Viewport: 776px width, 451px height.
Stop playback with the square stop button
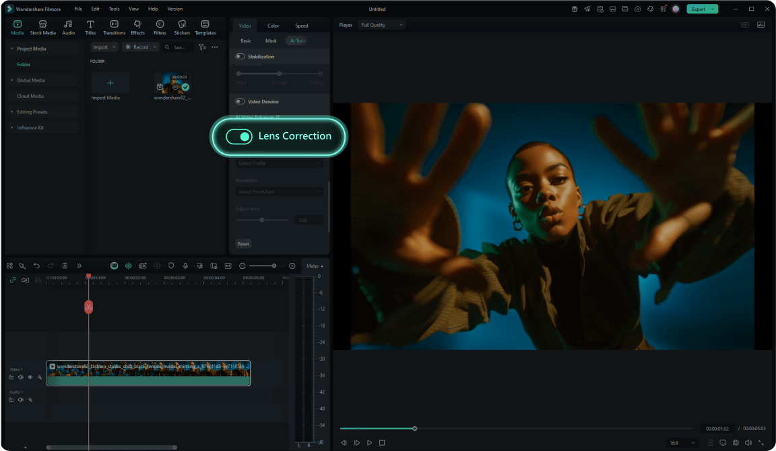point(381,443)
